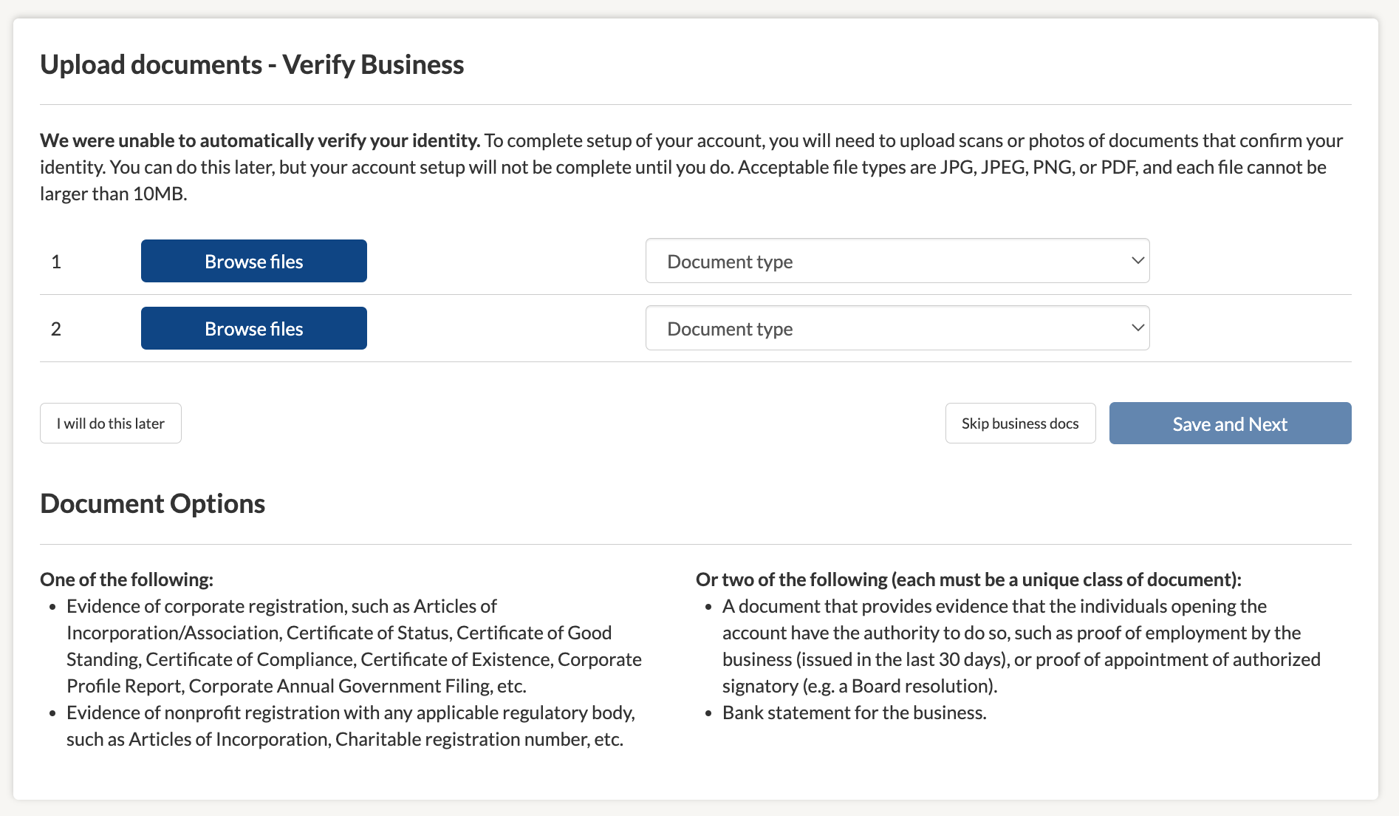Click Browse files for document 2
1399x816 pixels.
(253, 329)
